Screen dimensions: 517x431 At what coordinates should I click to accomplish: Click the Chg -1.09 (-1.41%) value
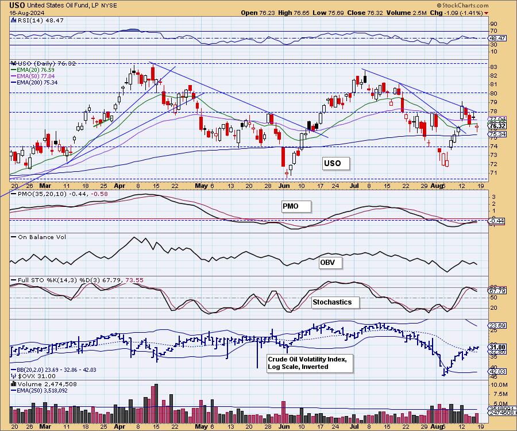(456, 13)
